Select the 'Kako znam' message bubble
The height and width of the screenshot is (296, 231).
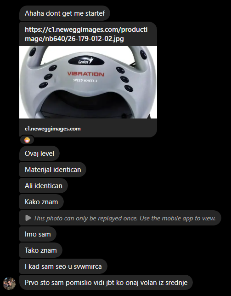pyautogui.click(x=41, y=202)
